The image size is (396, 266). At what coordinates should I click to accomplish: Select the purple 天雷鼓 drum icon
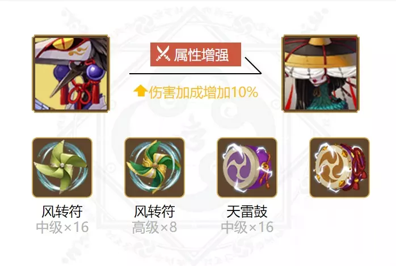coord(247,167)
